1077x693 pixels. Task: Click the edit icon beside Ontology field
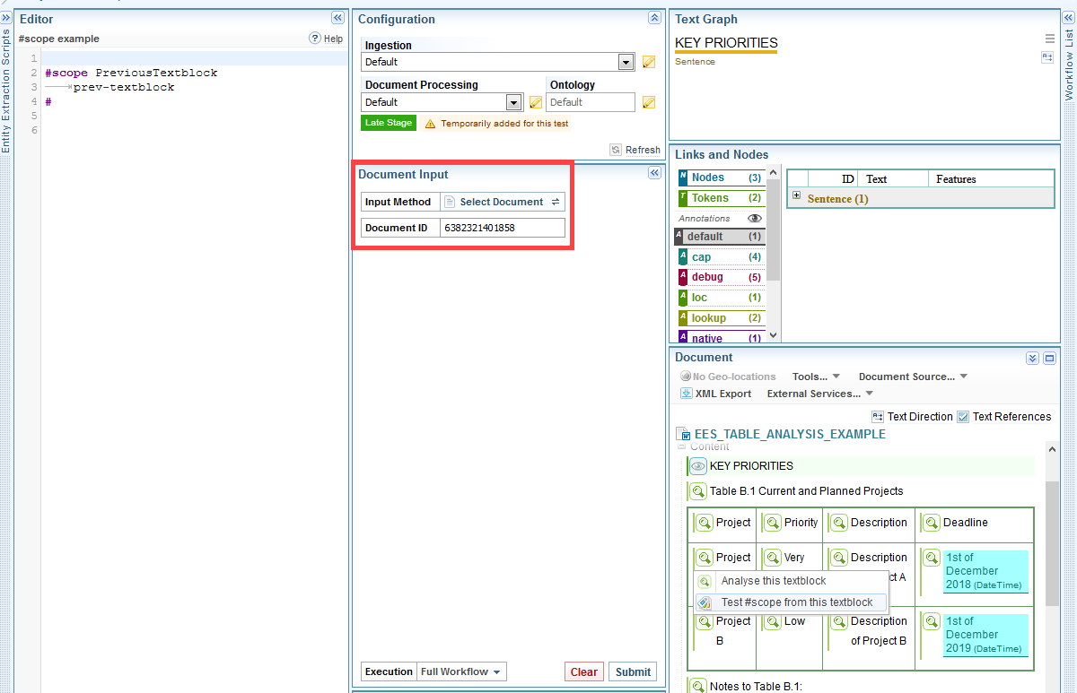[x=649, y=103]
